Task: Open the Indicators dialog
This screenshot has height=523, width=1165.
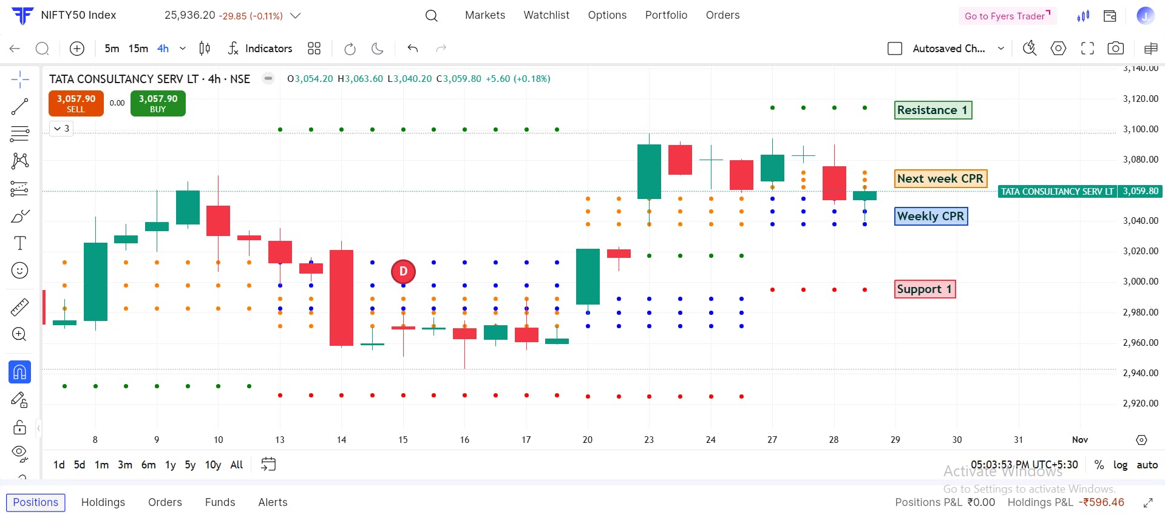Action: coord(260,49)
